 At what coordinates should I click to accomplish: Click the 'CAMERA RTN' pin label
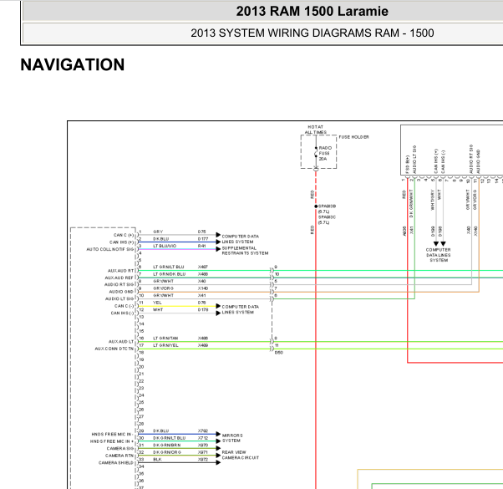point(119,456)
